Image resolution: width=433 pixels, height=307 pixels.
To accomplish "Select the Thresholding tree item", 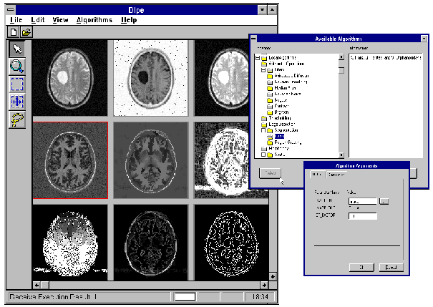I will pos(279,118).
